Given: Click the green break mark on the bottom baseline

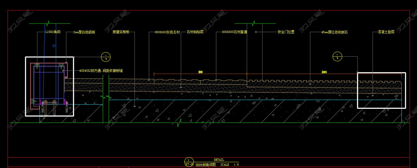Looking at the screenshot, I should click(180, 122).
